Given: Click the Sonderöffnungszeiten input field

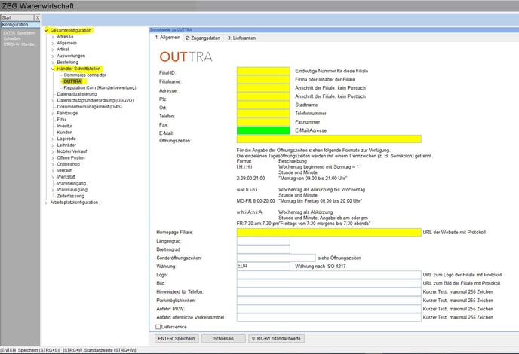Looking at the screenshot, I should (x=276, y=258).
